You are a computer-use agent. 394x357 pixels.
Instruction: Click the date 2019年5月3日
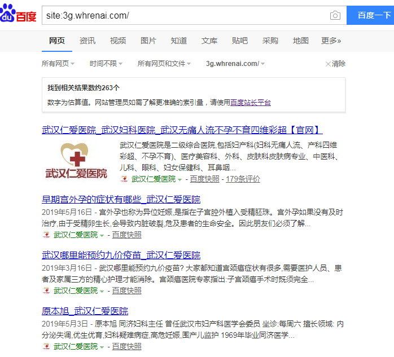[x=65, y=324]
